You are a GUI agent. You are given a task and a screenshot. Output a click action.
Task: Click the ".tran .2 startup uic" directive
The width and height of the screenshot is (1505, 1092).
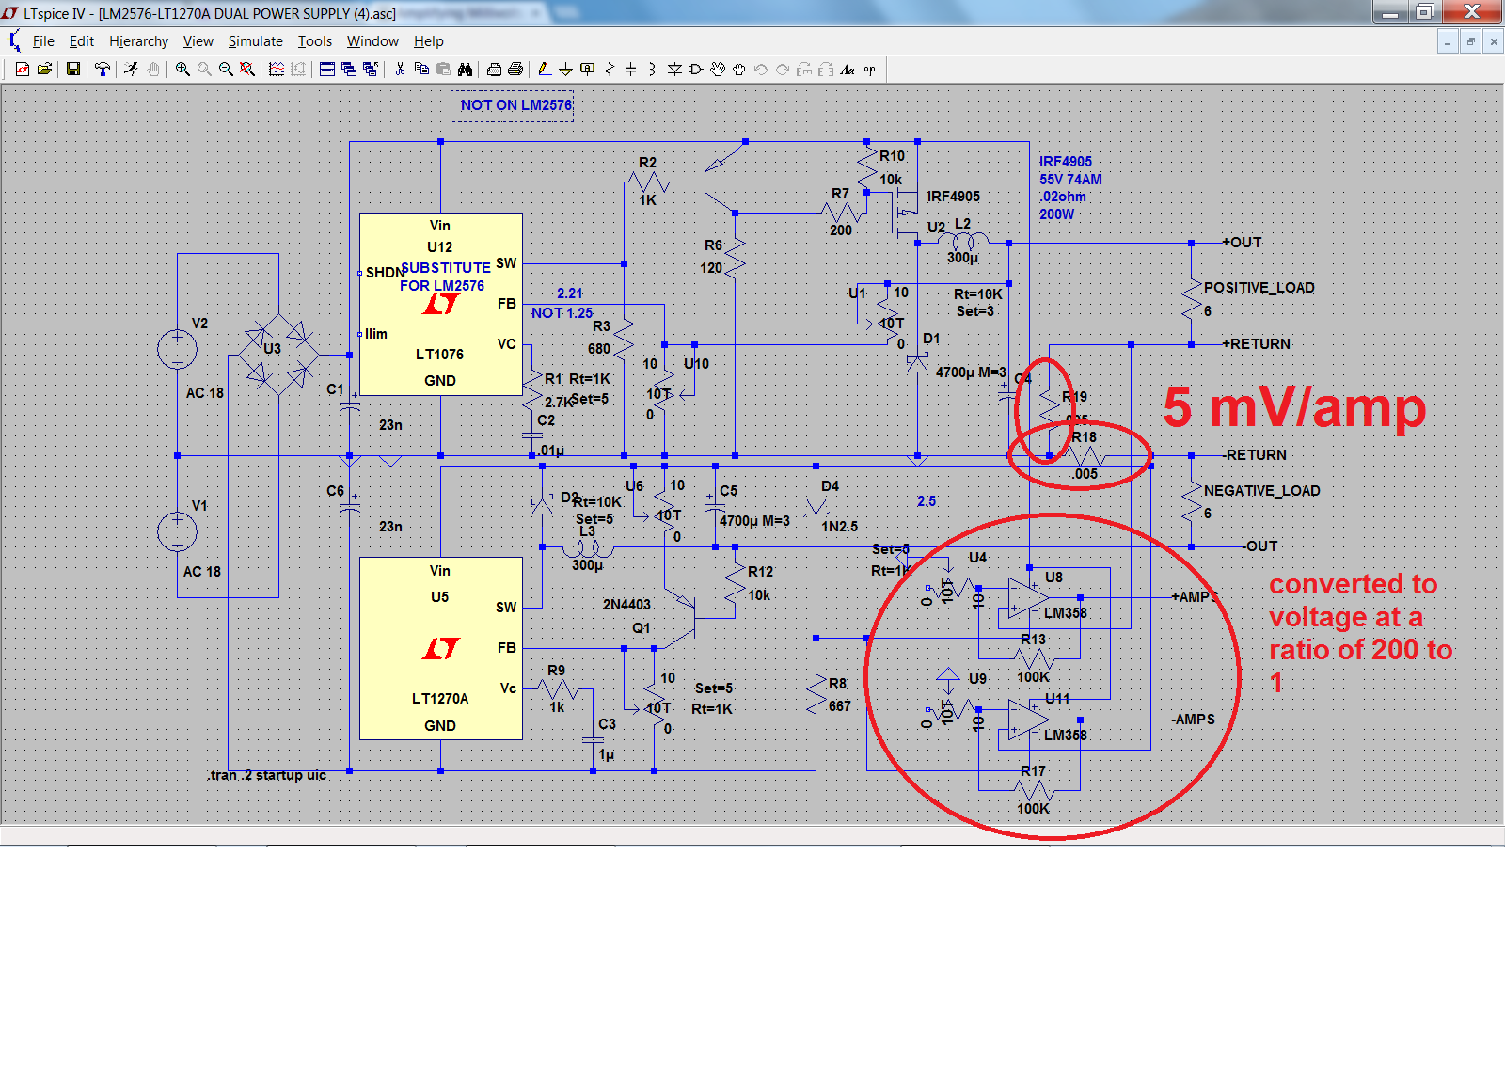(267, 775)
